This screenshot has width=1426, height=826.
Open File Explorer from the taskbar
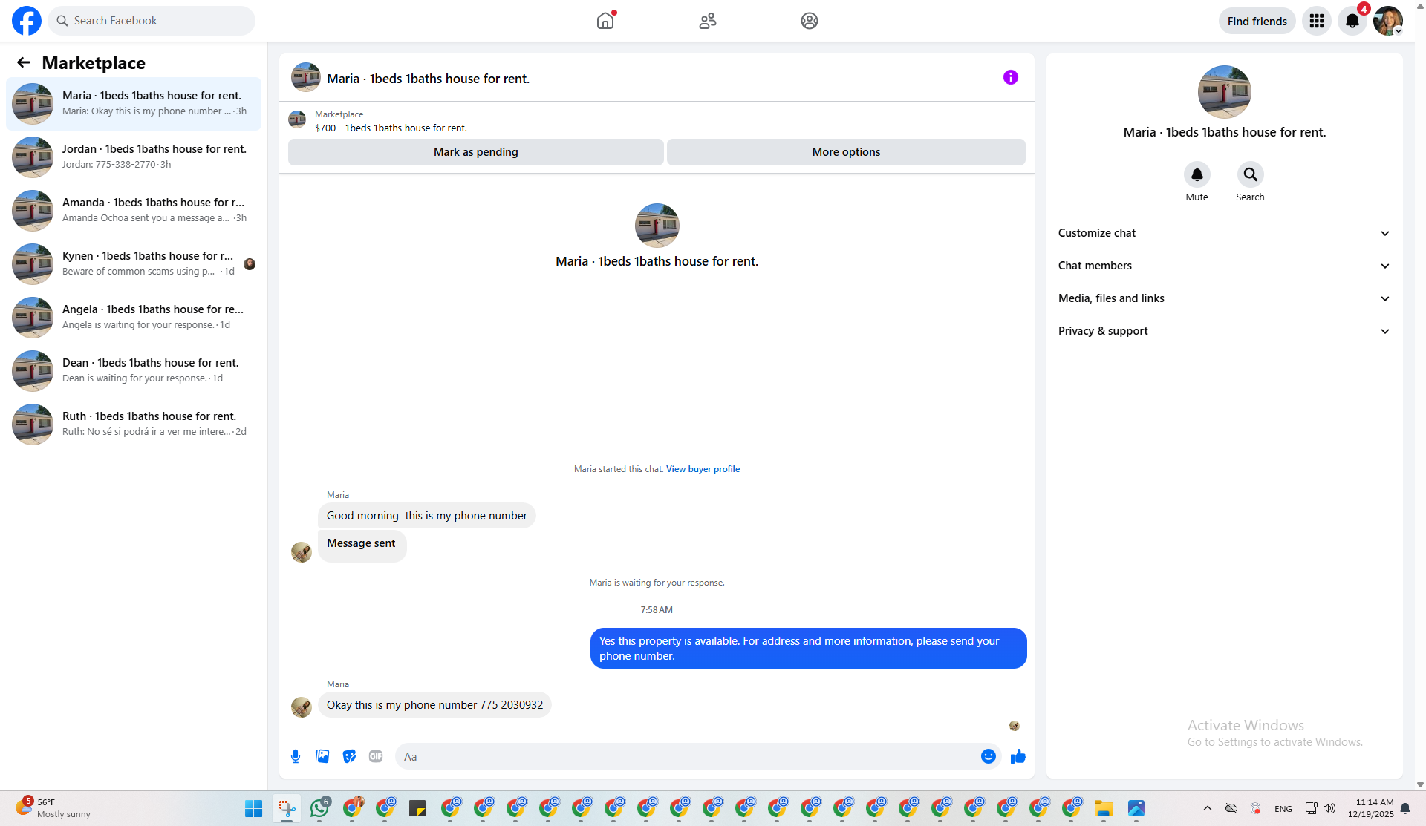tap(1103, 808)
